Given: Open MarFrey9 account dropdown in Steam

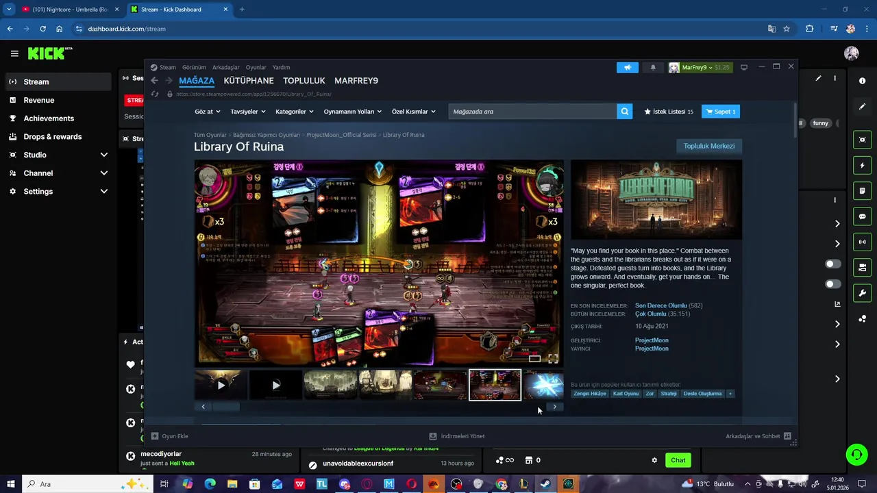Looking at the screenshot, I should tap(699, 67).
